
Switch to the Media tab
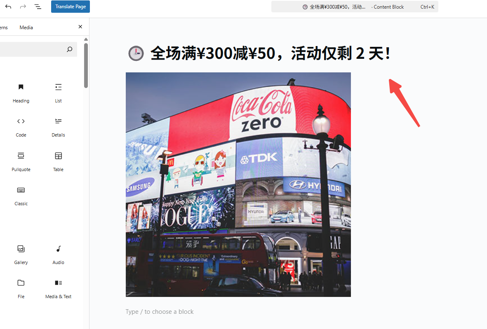click(x=26, y=28)
